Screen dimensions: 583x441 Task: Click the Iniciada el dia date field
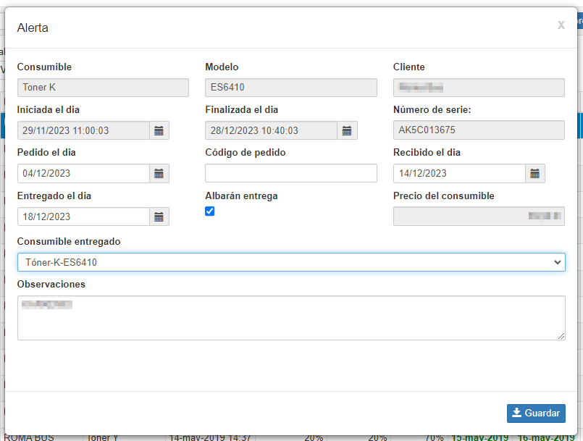coord(83,131)
